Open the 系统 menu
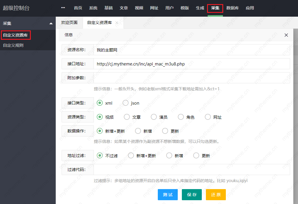Screen dimensions: 298x204 93,8
